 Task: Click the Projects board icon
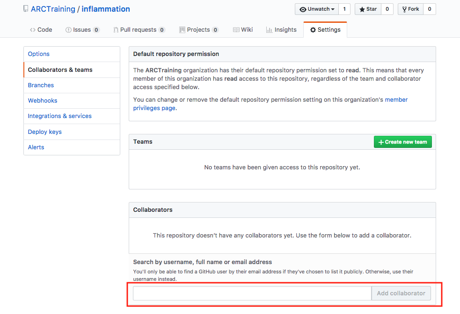[x=182, y=29]
